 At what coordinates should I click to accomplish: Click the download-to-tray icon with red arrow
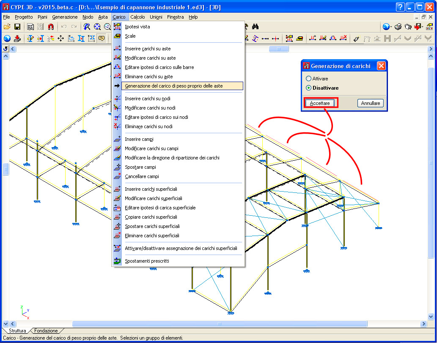coord(17,38)
